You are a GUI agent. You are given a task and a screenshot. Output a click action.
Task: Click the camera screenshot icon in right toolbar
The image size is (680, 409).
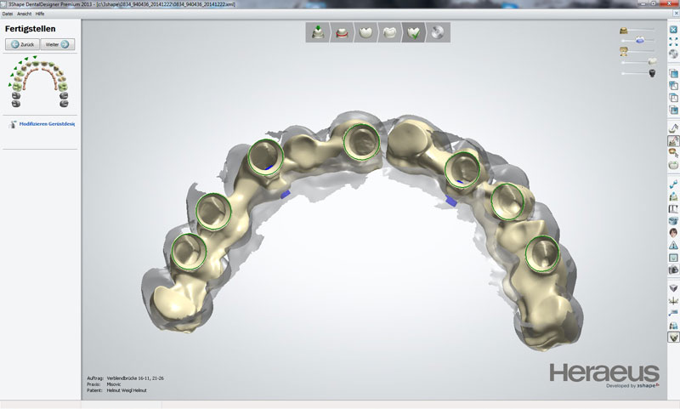pos(673,269)
